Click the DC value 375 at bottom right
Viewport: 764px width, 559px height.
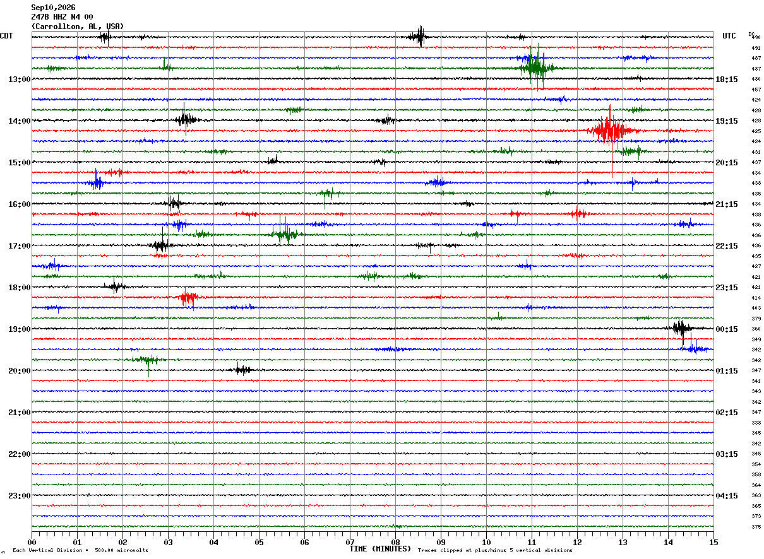tap(756, 527)
